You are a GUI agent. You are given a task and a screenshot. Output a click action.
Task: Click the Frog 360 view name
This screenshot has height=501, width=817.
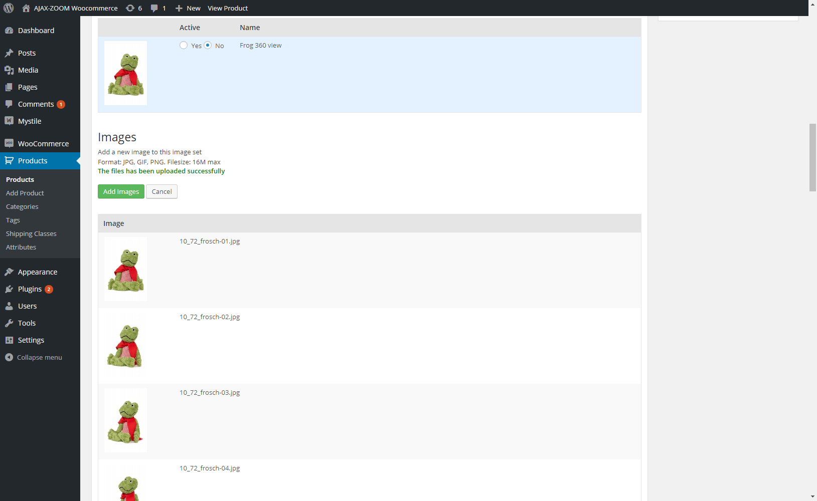click(x=261, y=45)
